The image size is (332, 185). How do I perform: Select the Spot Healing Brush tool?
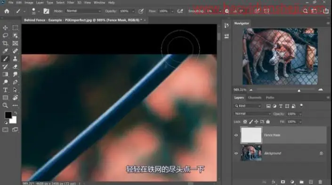point(15,51)
